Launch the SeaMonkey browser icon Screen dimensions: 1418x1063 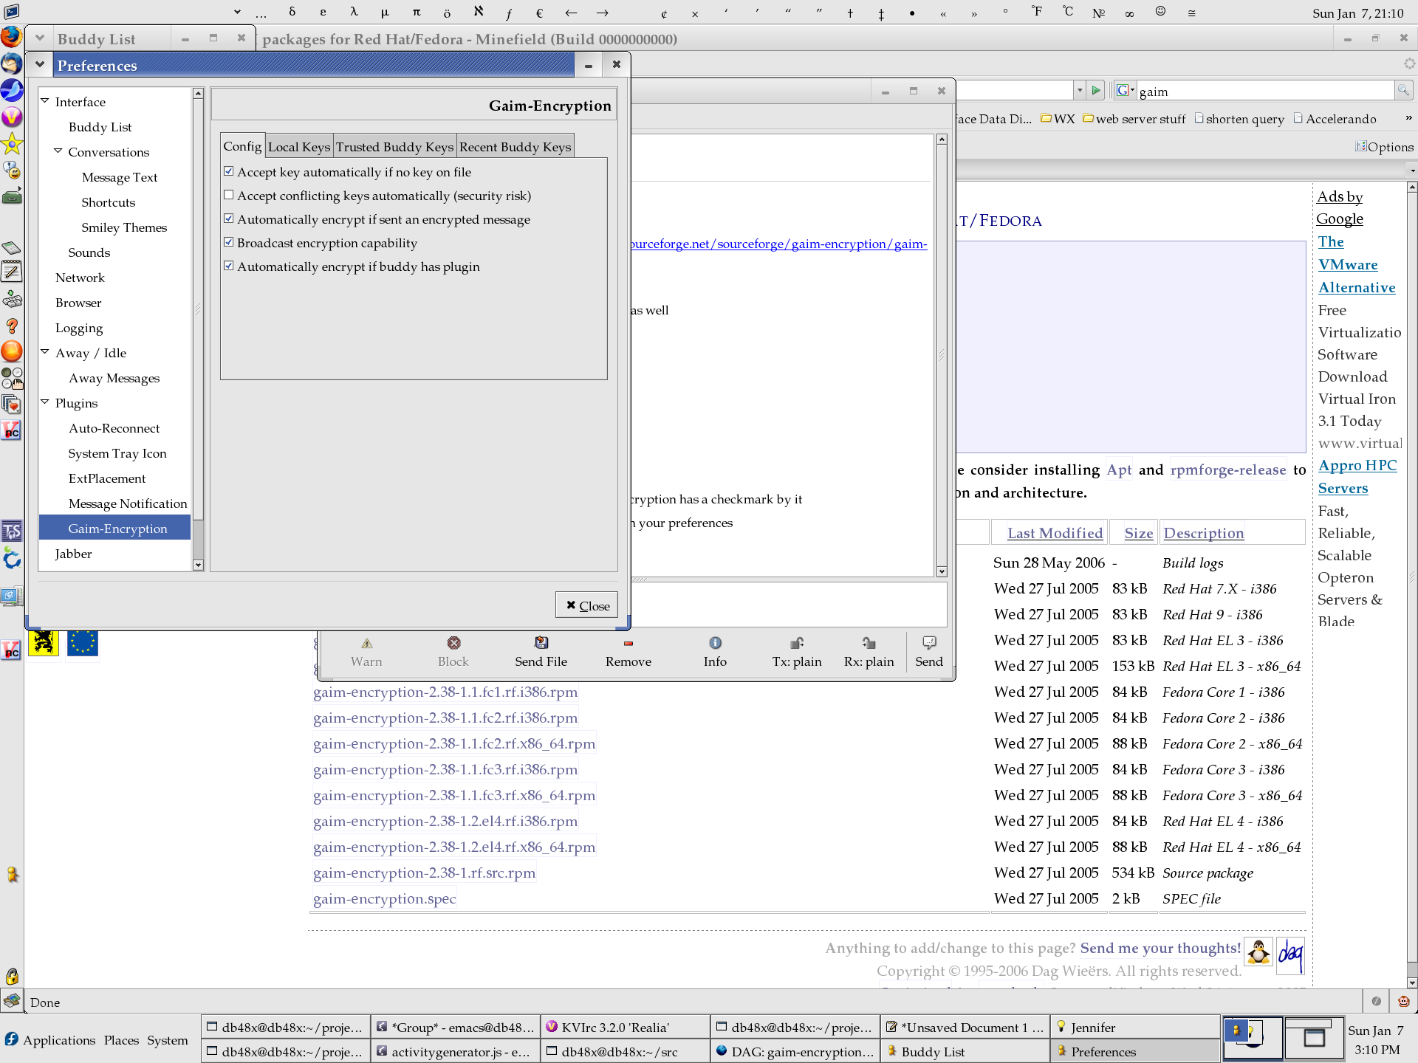point(11,90)
